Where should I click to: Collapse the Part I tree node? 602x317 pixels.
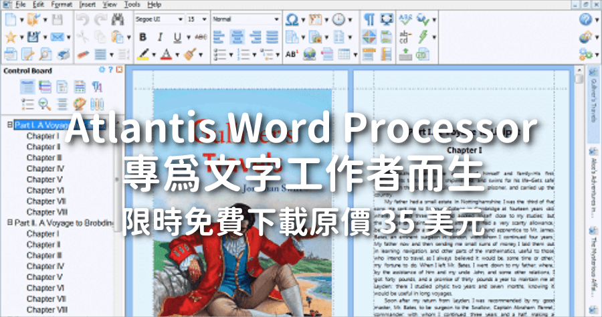10,125
